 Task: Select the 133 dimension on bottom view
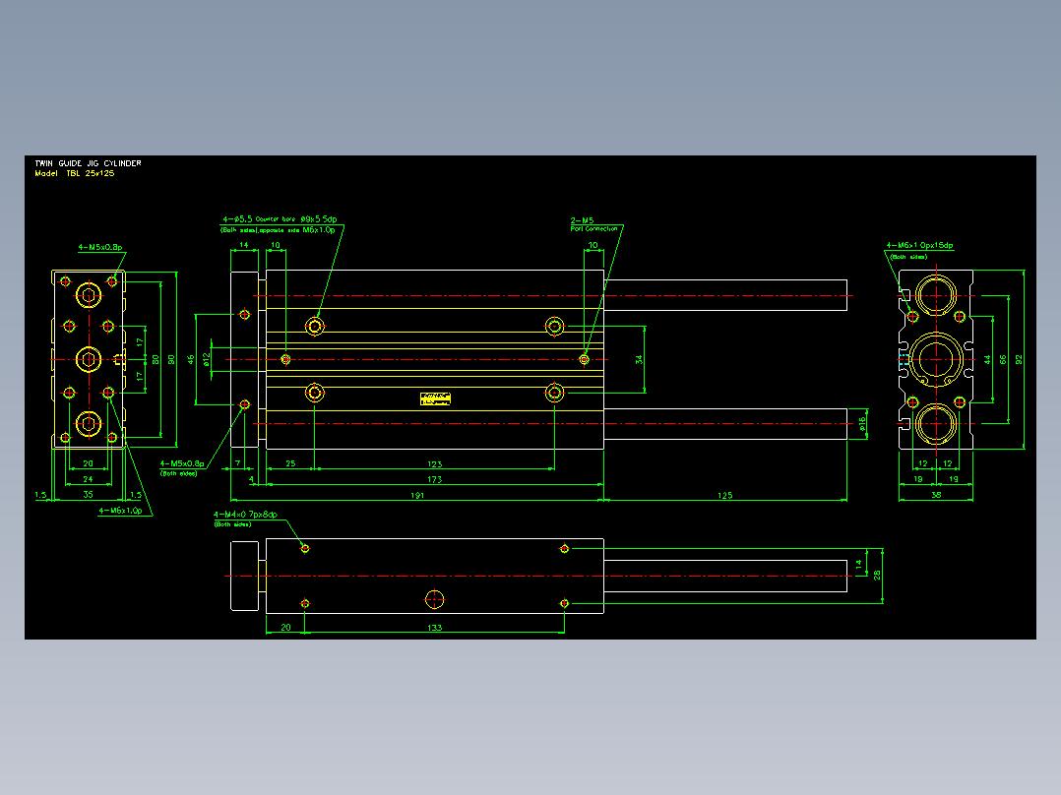pos(434,628)
